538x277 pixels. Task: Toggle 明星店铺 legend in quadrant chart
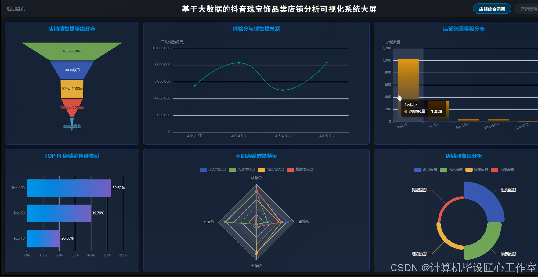[x=477, y=169]
